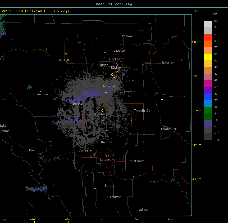The width and height of the screenshot is (228, 223).
Task: Click the Cochrane town label
Action: [85, 150]
